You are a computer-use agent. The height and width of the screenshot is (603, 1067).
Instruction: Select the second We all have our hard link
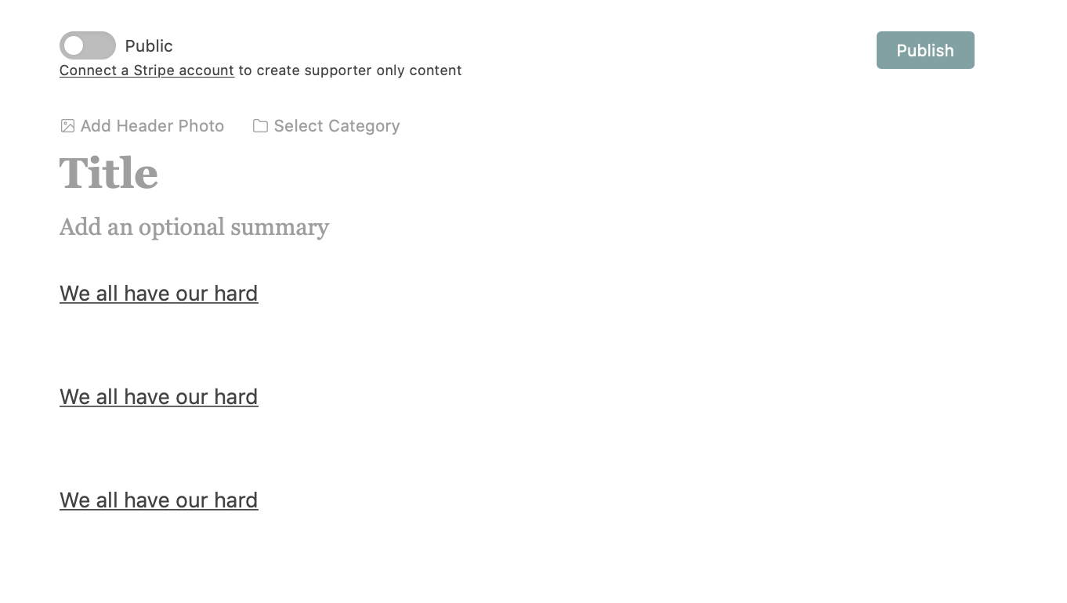click(158, 396)
